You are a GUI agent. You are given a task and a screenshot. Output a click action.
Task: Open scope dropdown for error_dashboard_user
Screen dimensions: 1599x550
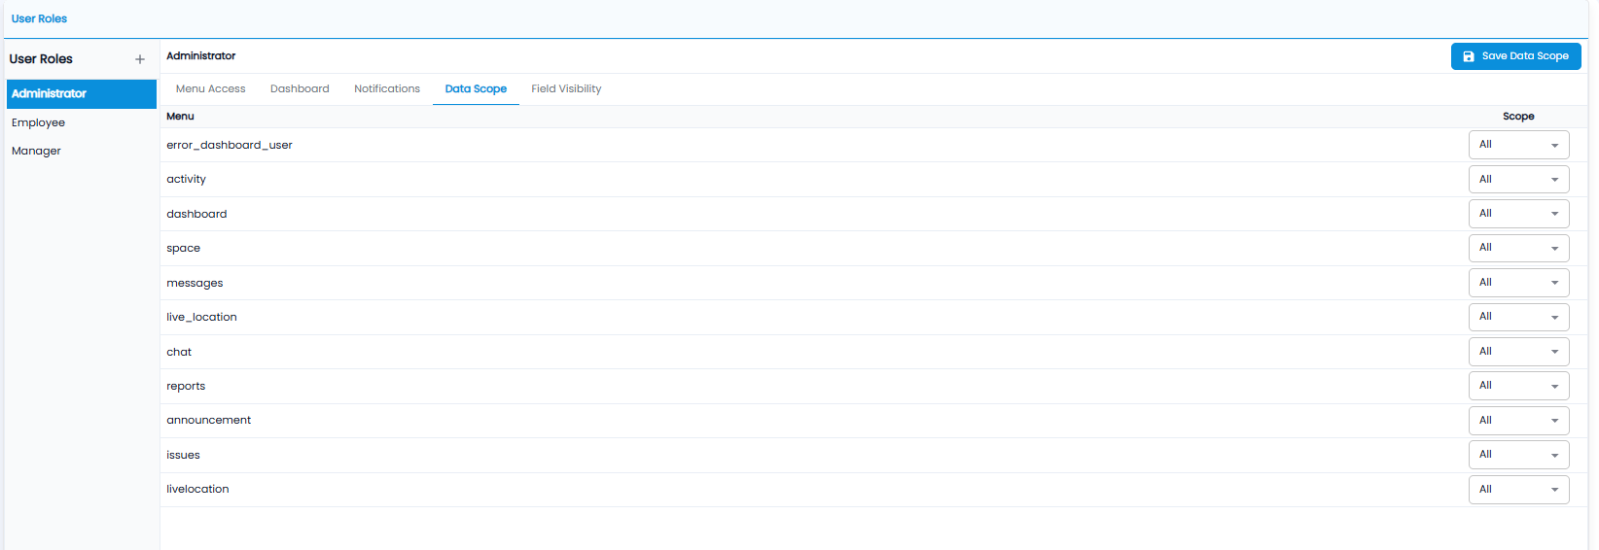[x=1518, y=145]
